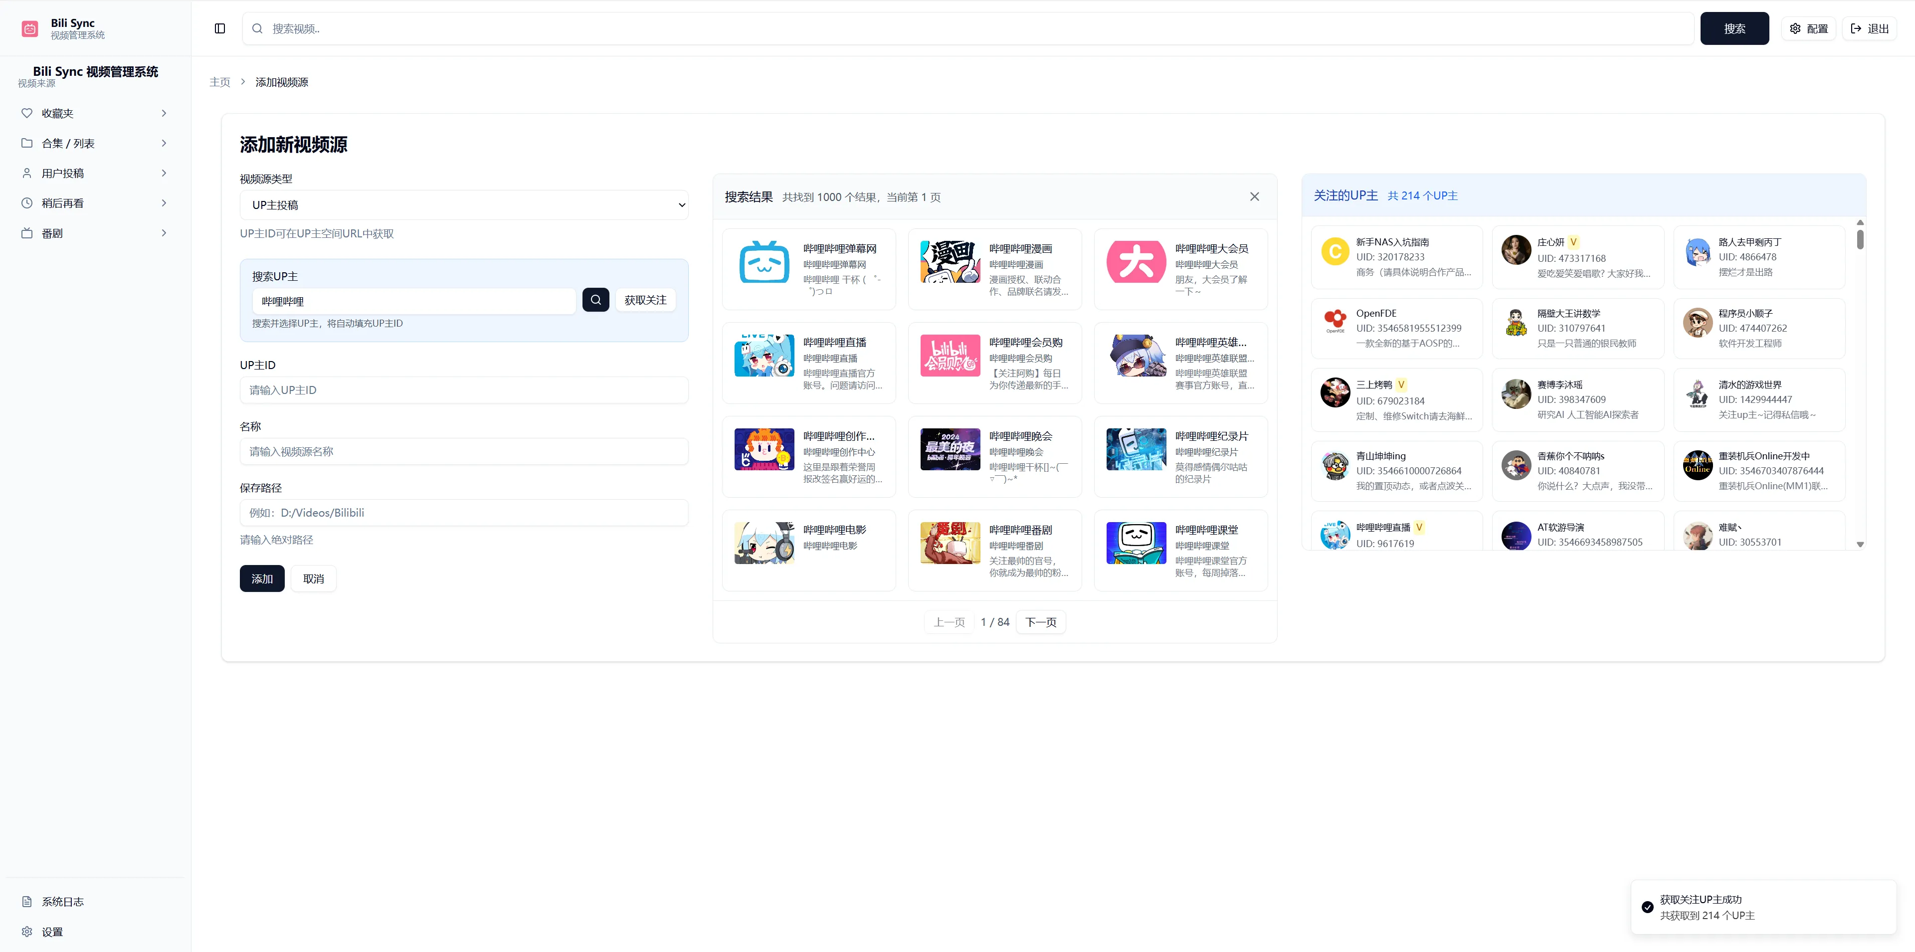Click the scroll-down arrow of 关注的UP主 list
Image resolution: width=1915 pixels, height=952 pixels.
tap(1860, 545)
